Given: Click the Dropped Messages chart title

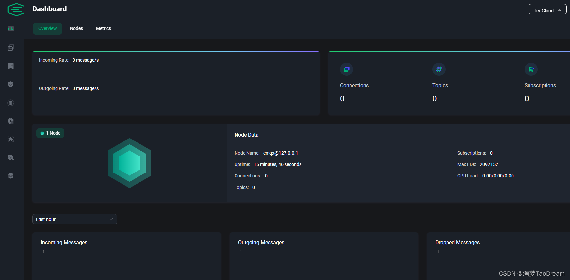Looking at the screenshot, I should click(457, 242).
